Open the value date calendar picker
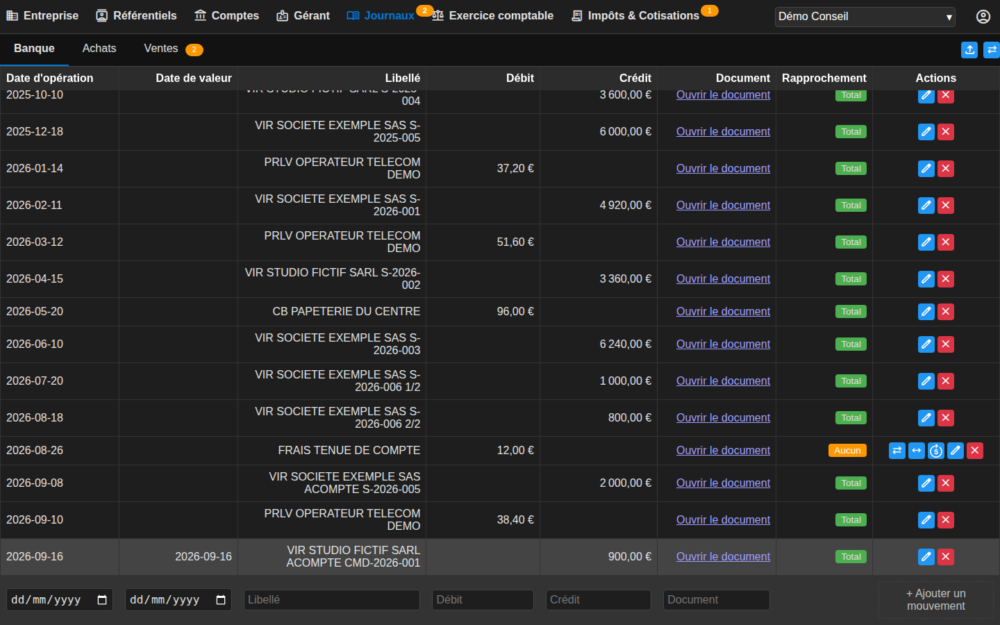This screenshot has height=625, width=1000. 221,600
